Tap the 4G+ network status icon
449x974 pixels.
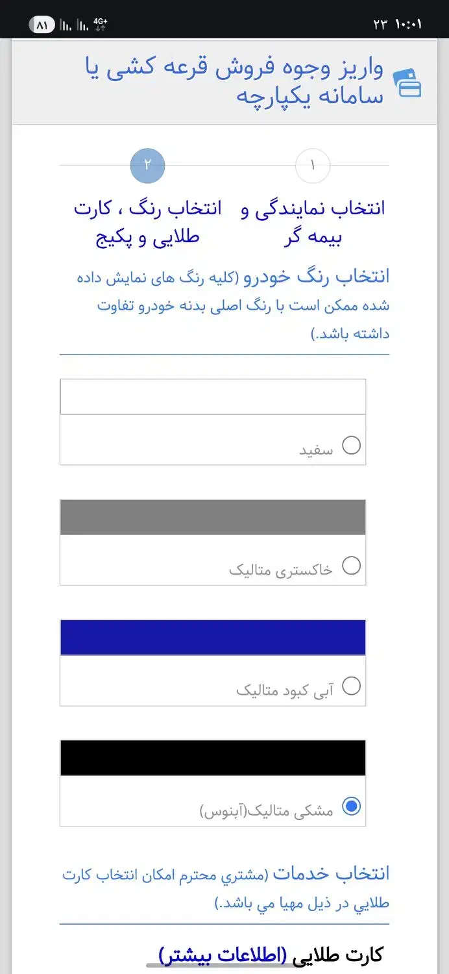[101, 25]
